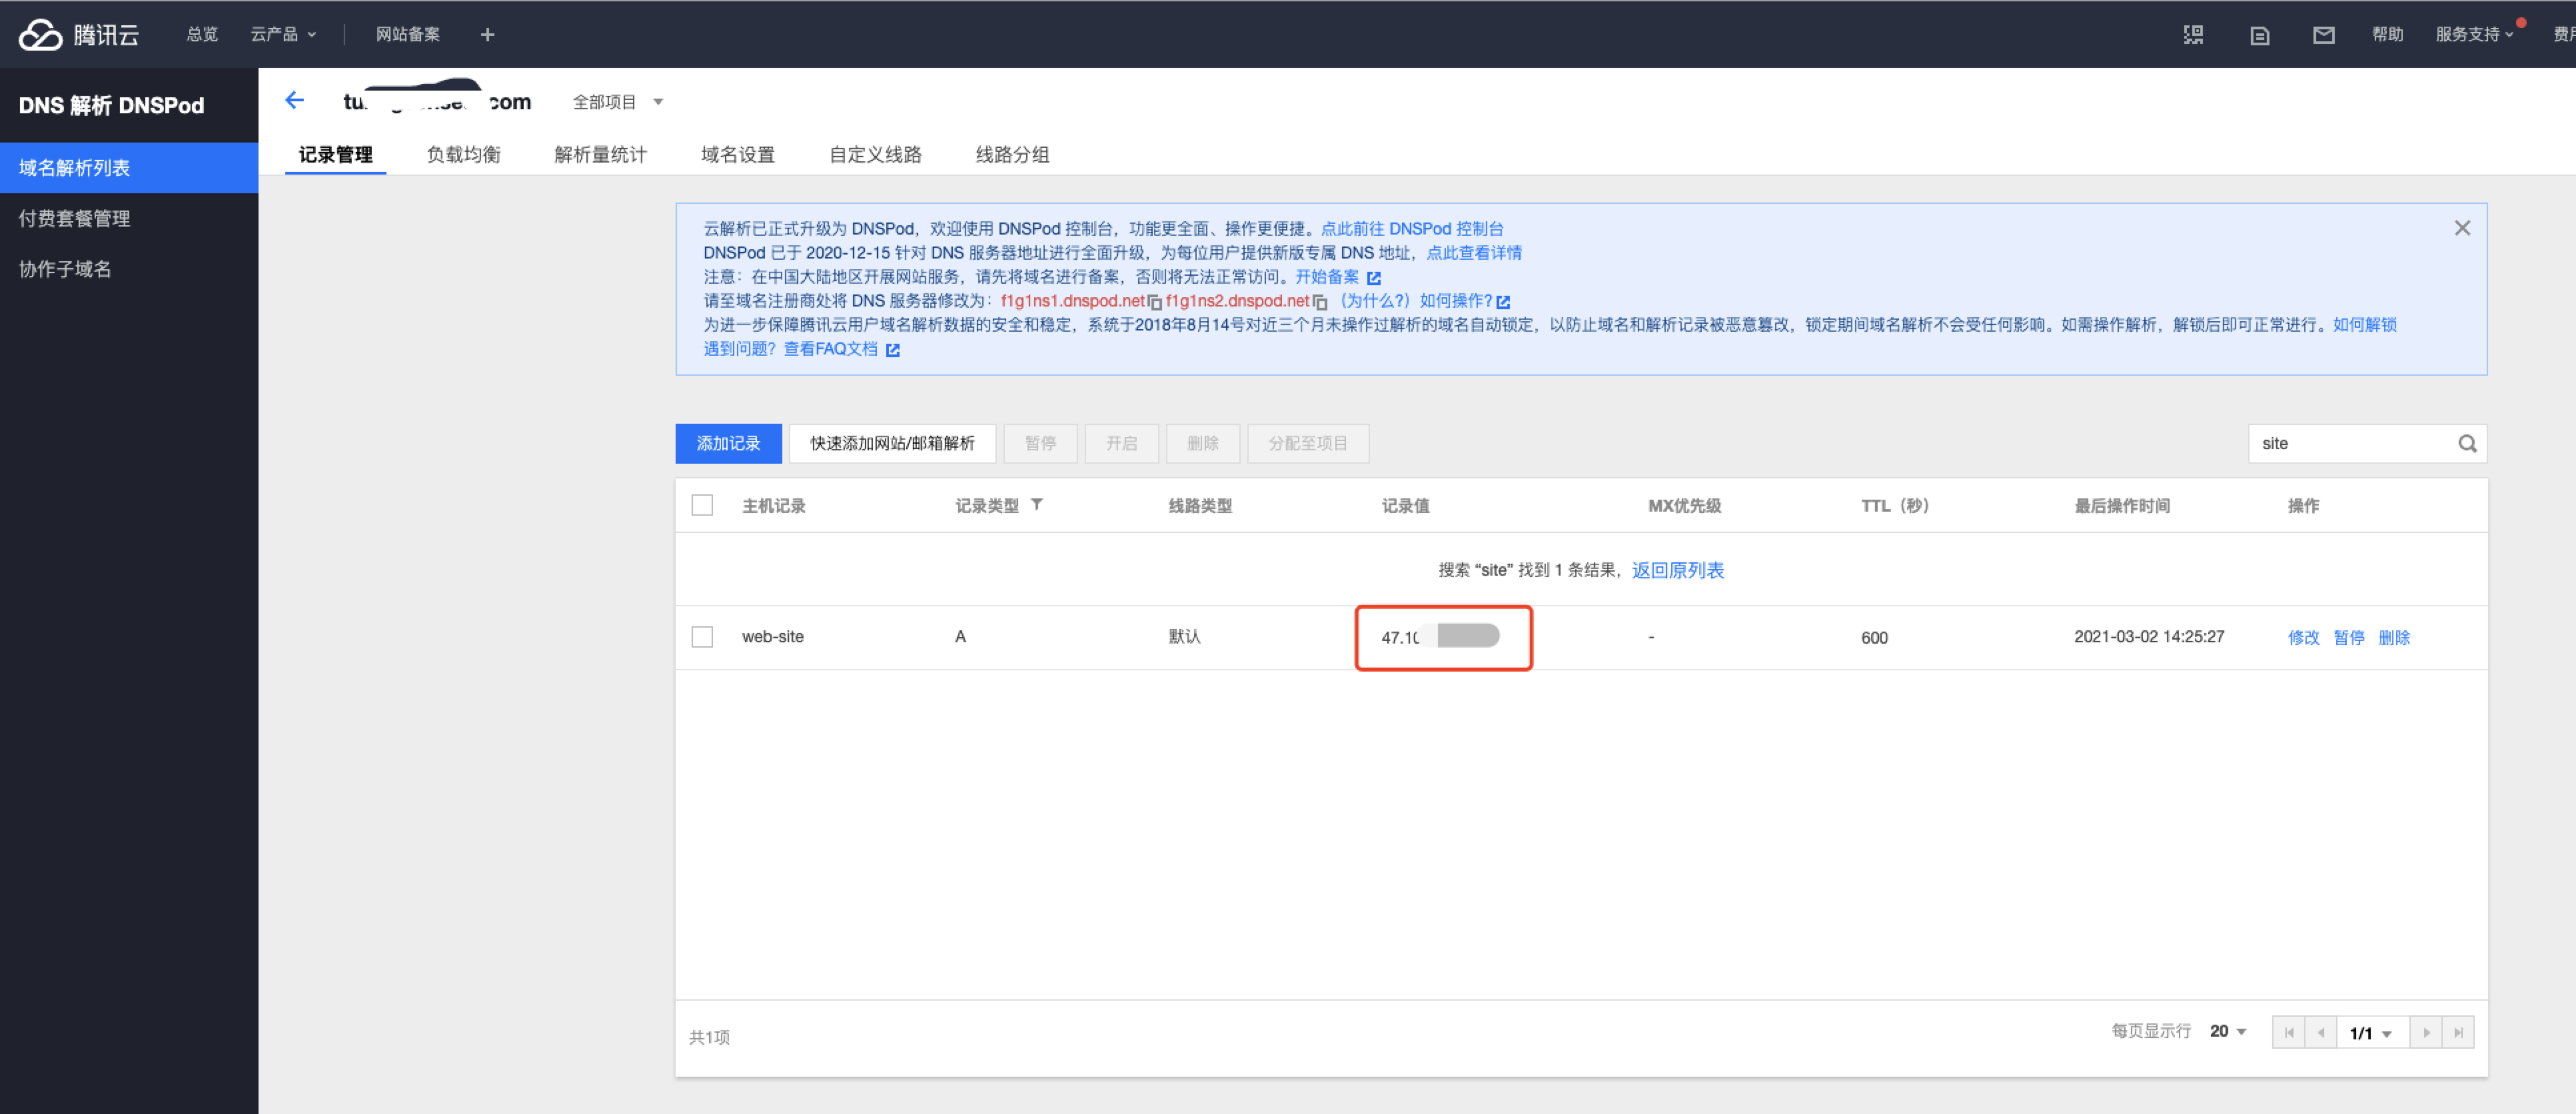Click the 添加记录 button
Image resolution: width=2576 pixels, height=1114 pixels.
[x=728, y=443]
